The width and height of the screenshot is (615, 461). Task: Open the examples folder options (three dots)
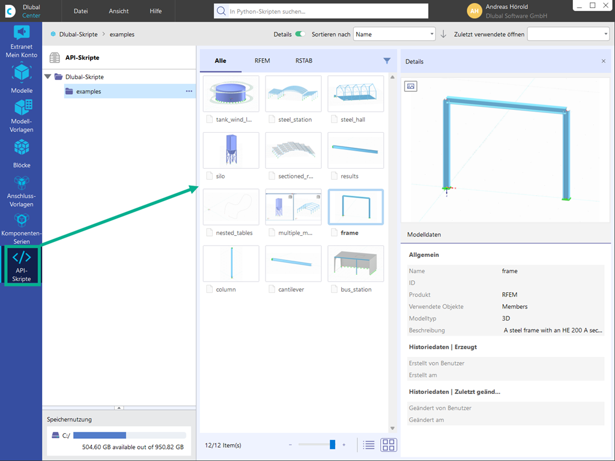tap(189, 91)
